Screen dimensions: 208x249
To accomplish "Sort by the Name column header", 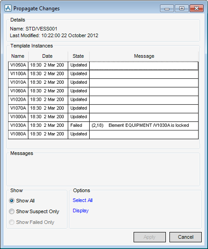I will point(18,56).
